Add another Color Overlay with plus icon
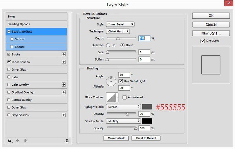Viewport: 235px width, 149px height. pos(64,85)
